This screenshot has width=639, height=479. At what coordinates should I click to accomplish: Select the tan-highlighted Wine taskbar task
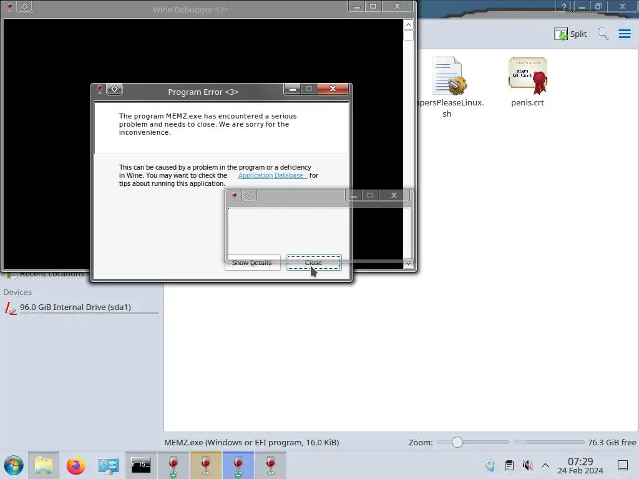coord(206,465)
